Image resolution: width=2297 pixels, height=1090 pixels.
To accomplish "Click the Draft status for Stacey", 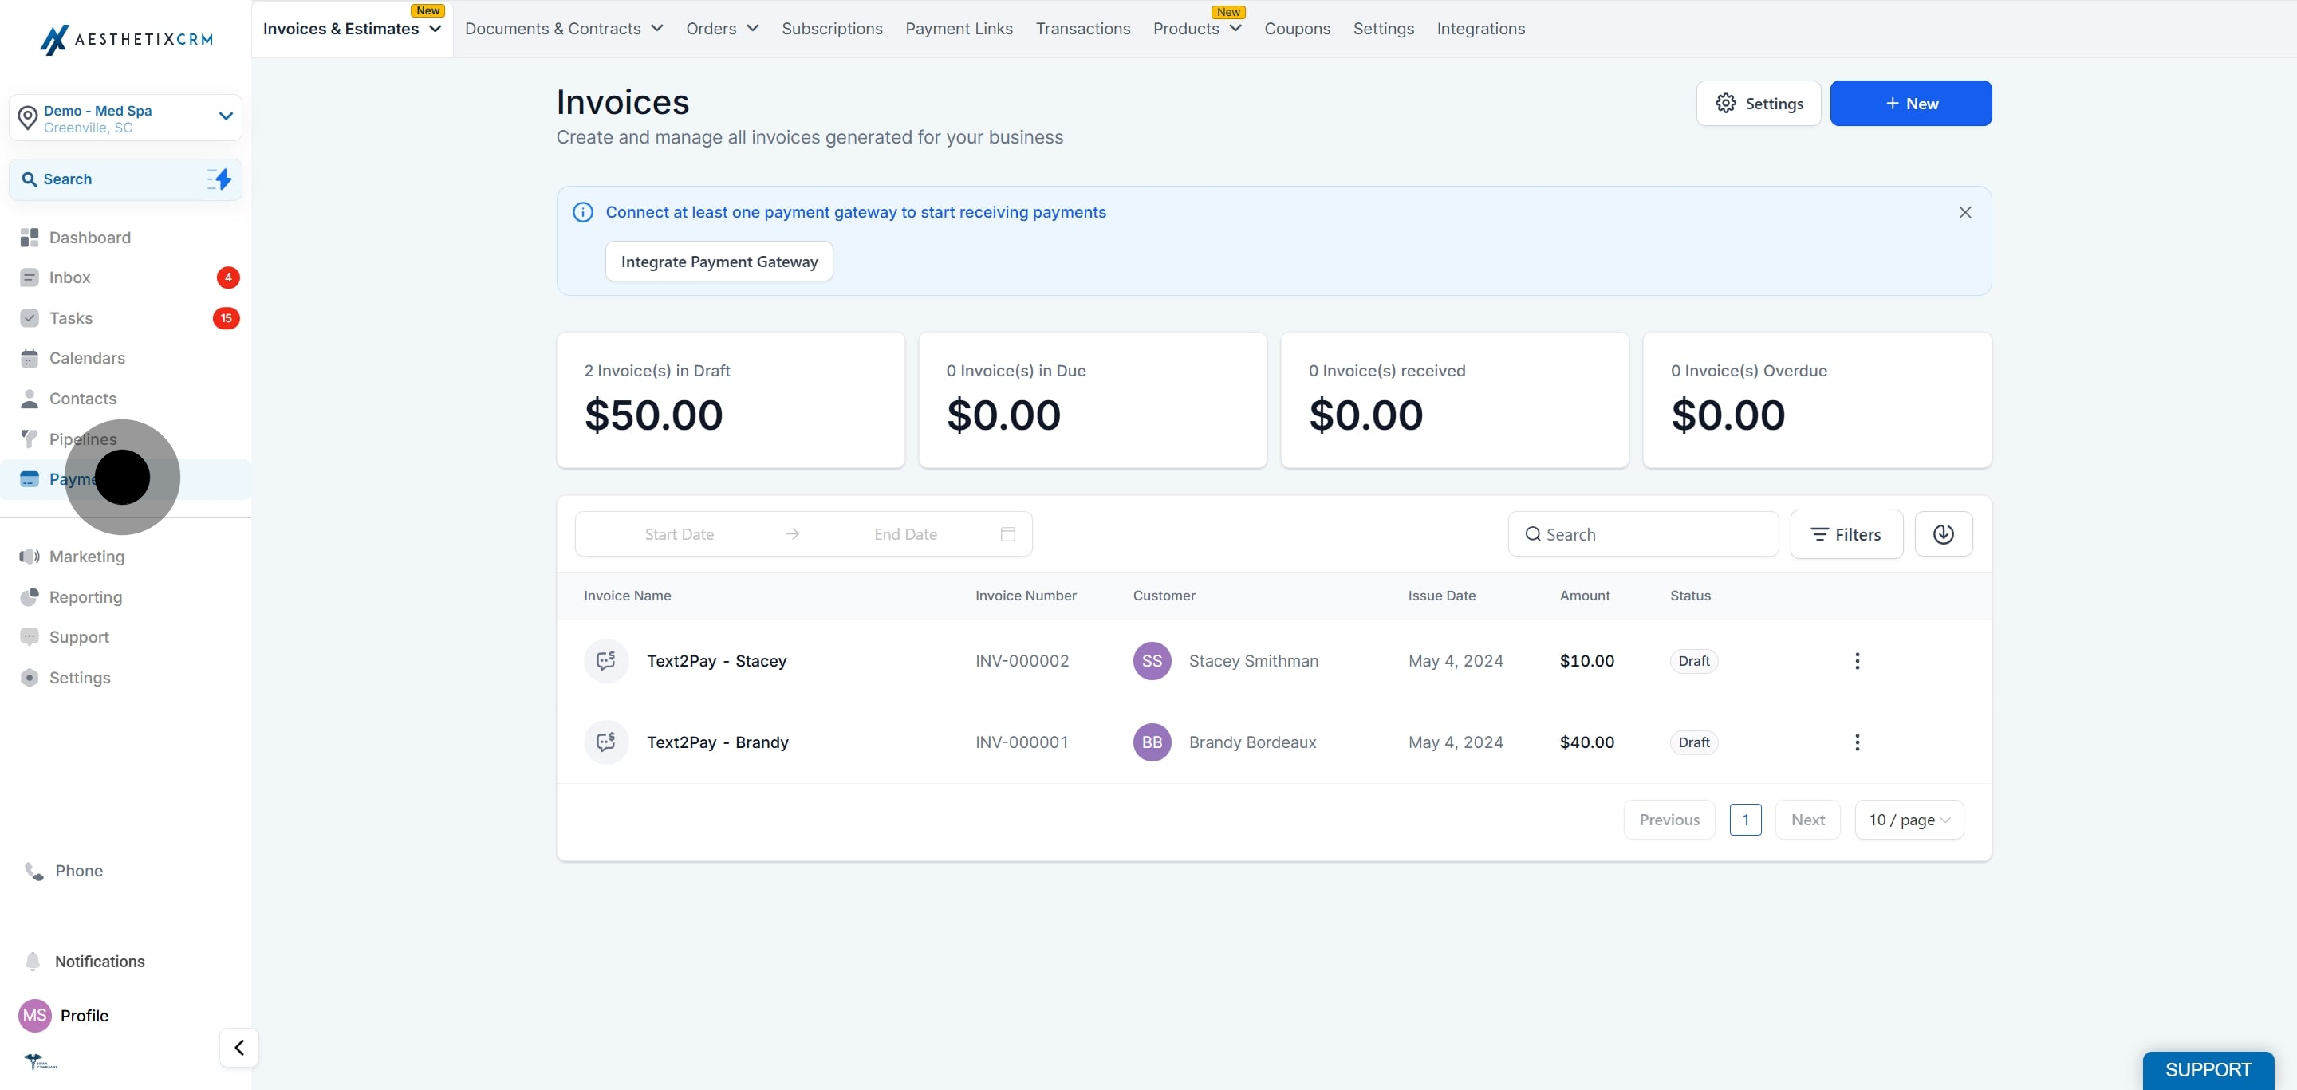I will click(1693, 660).
